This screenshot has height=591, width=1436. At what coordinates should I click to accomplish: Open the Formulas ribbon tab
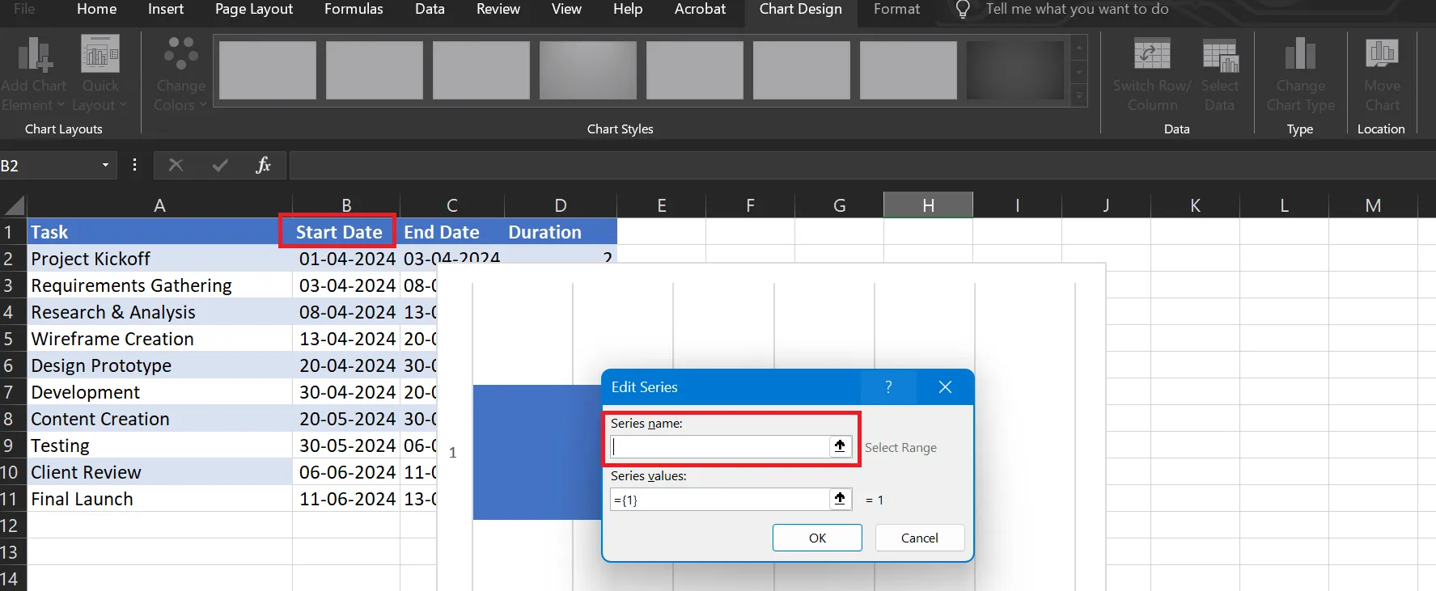[x=354, y=10]
